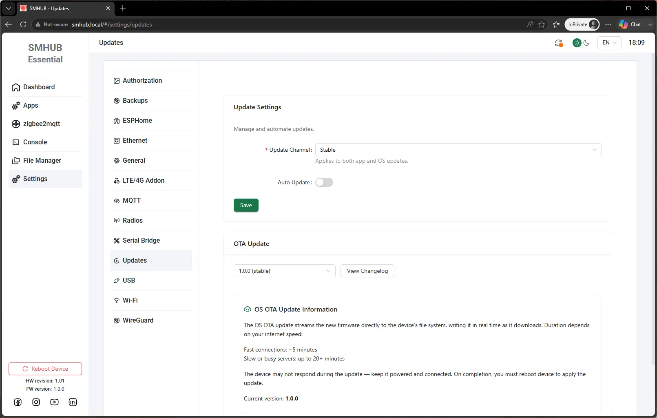The image size is (657, 418).
Task: Click the green Save button
Action: coord(246,205)
